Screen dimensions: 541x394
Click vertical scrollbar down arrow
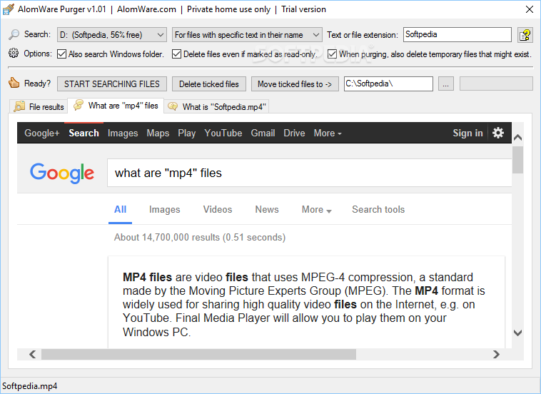pos(517,333)
